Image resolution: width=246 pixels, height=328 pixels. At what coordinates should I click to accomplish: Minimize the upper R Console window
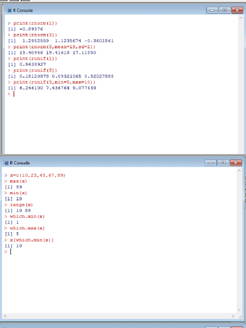pyautogui.click(x=212, y=10)
